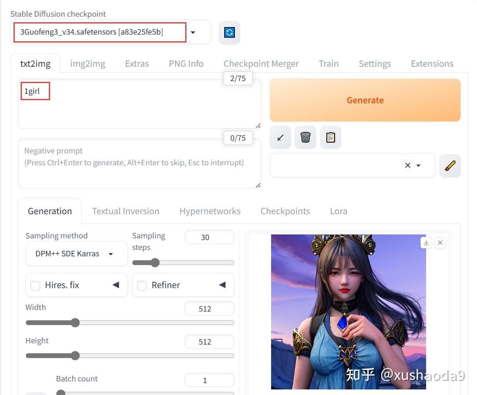Click the clipboard paste styles icon

tap(330, 137)
